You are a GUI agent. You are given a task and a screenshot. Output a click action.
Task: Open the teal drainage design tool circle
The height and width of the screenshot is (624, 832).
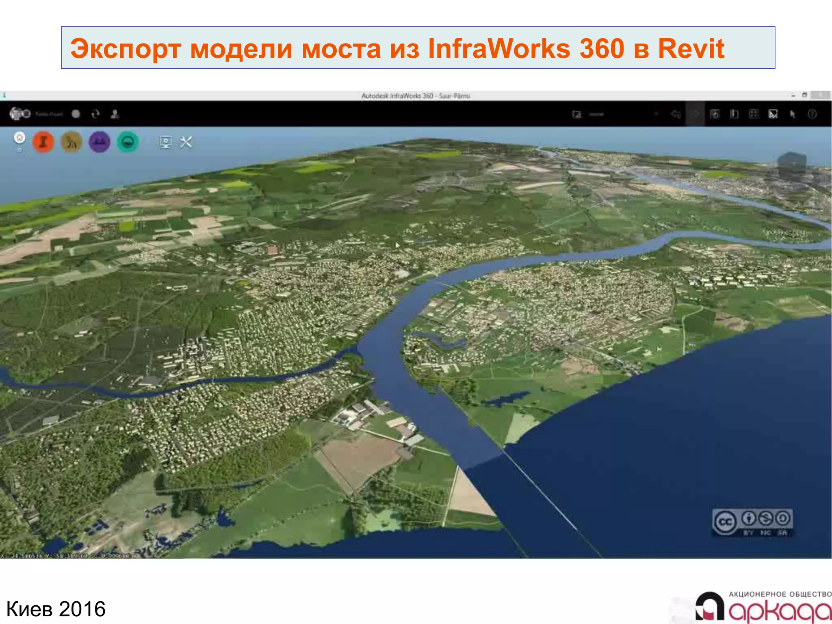tap(128, 142)
